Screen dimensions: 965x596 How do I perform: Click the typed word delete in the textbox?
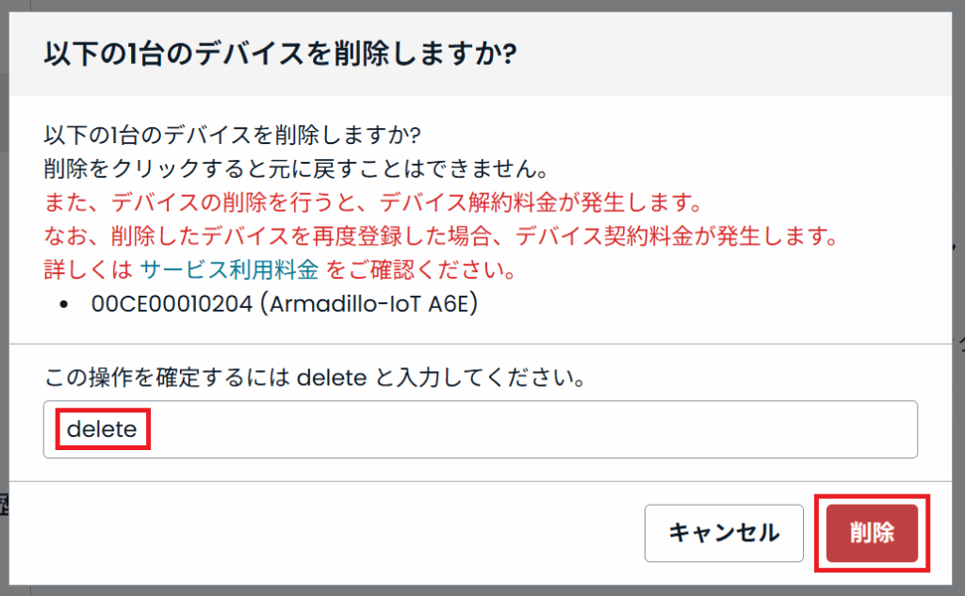[102, 430]
